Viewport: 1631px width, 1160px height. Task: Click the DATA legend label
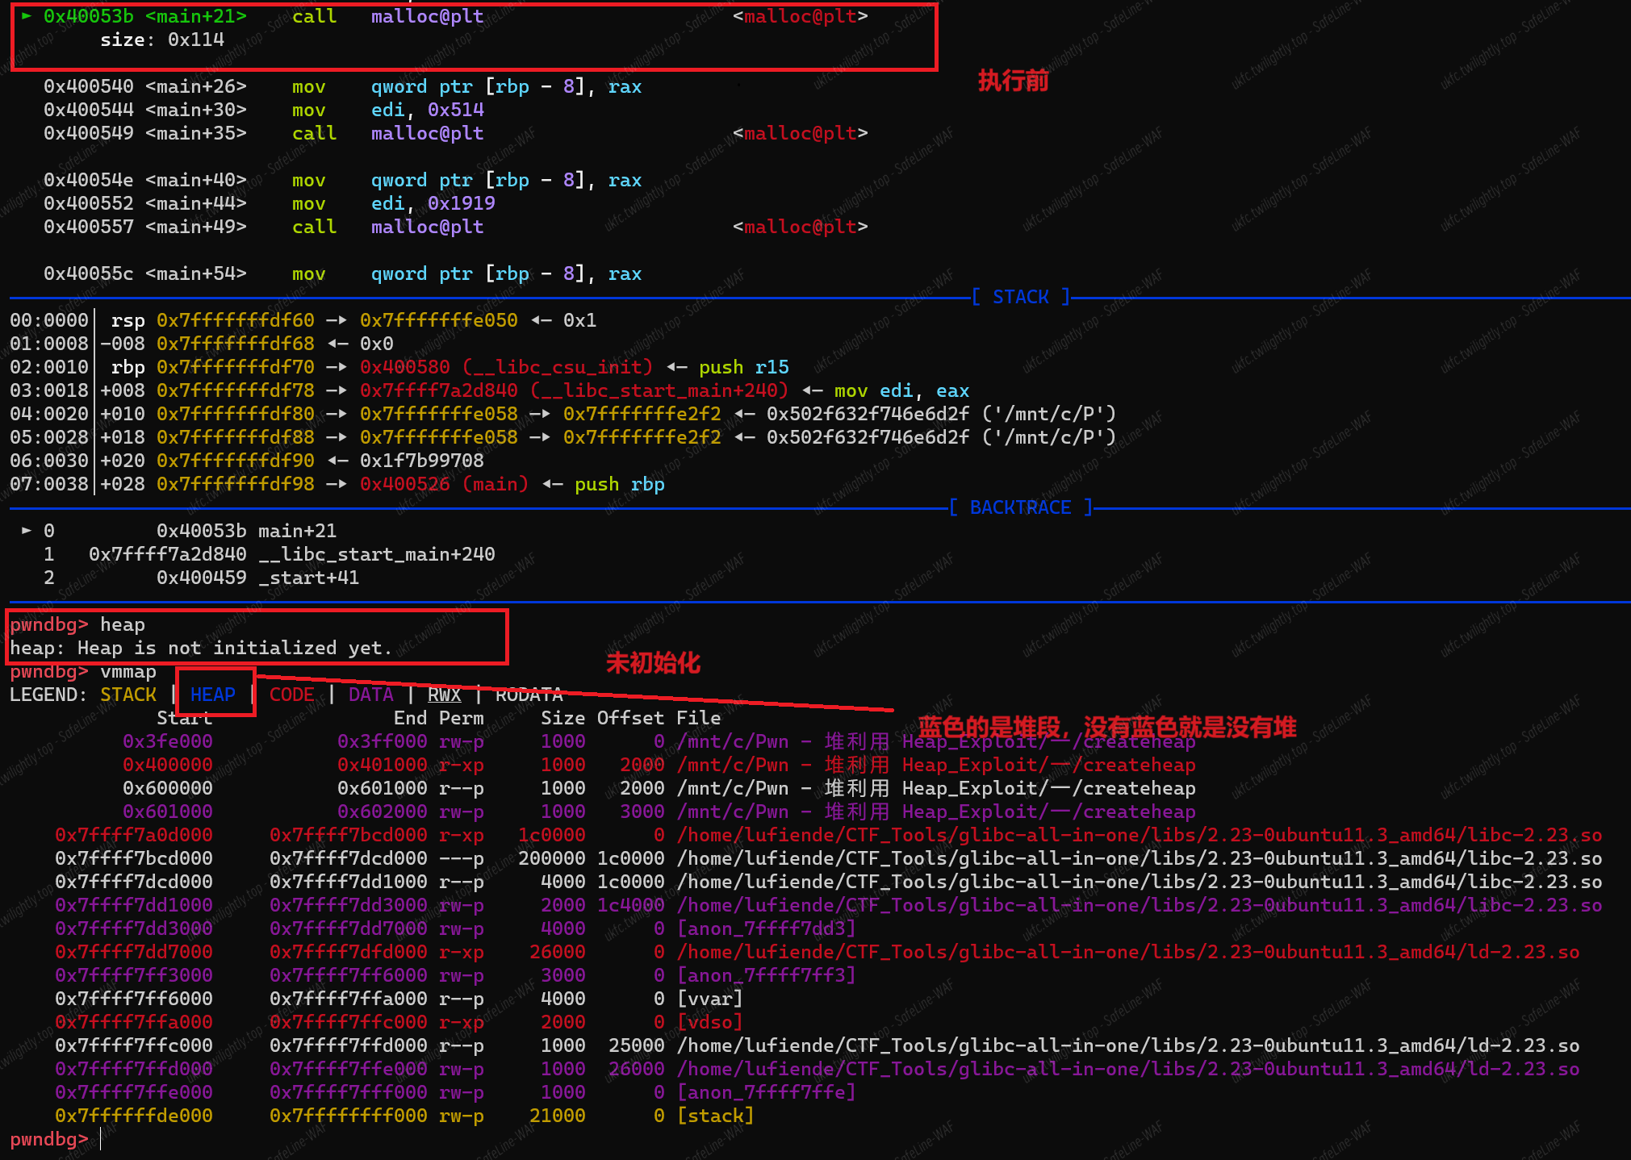click(x=371, y=695)
